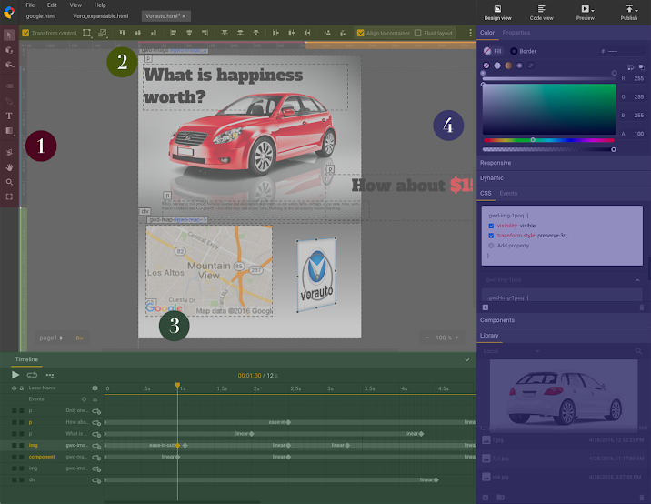The width and height of the screenshot is (651, 504).
Task: Expand the Components panel
Action: pos(564,320)
